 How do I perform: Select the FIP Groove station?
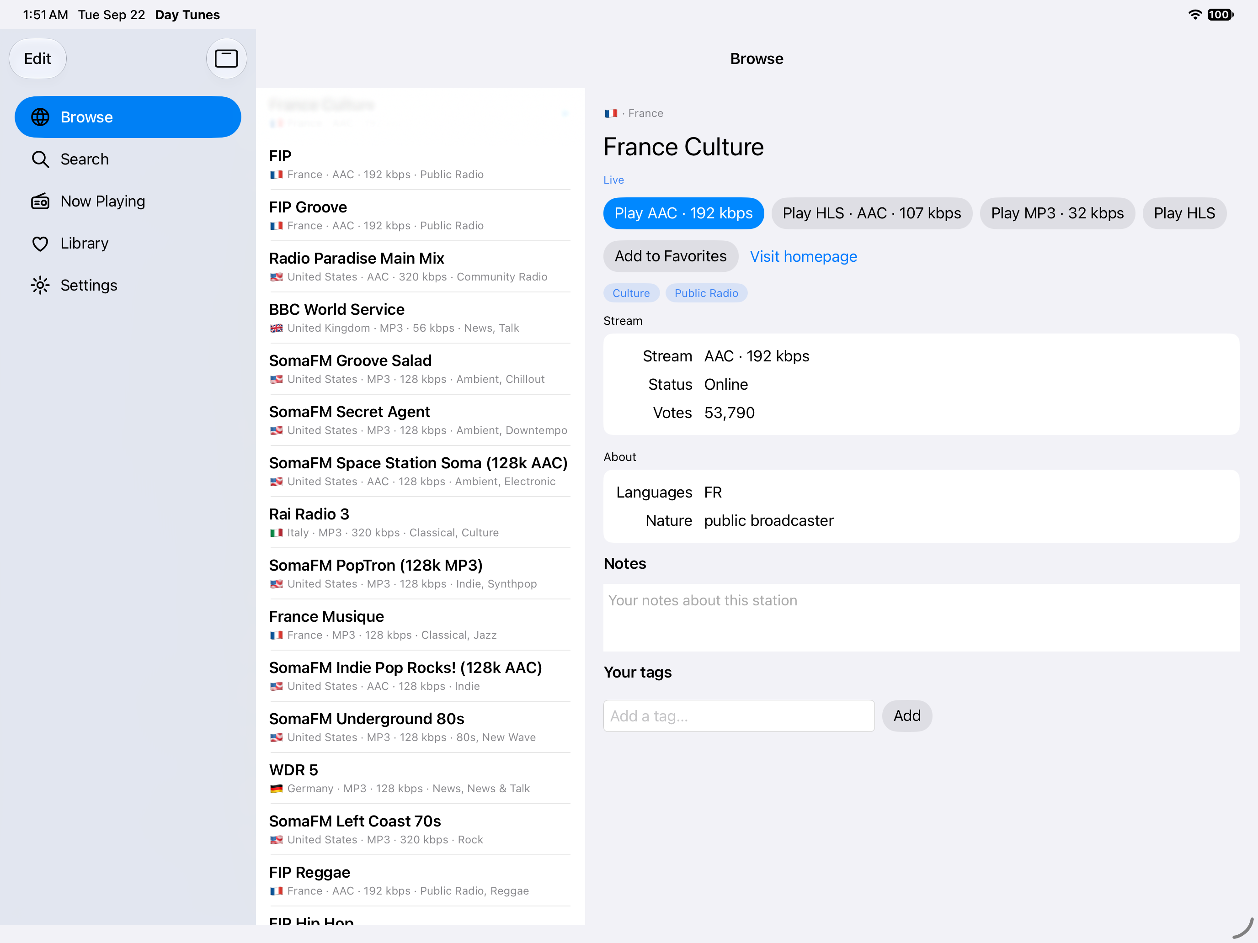(x=420, y=216)
